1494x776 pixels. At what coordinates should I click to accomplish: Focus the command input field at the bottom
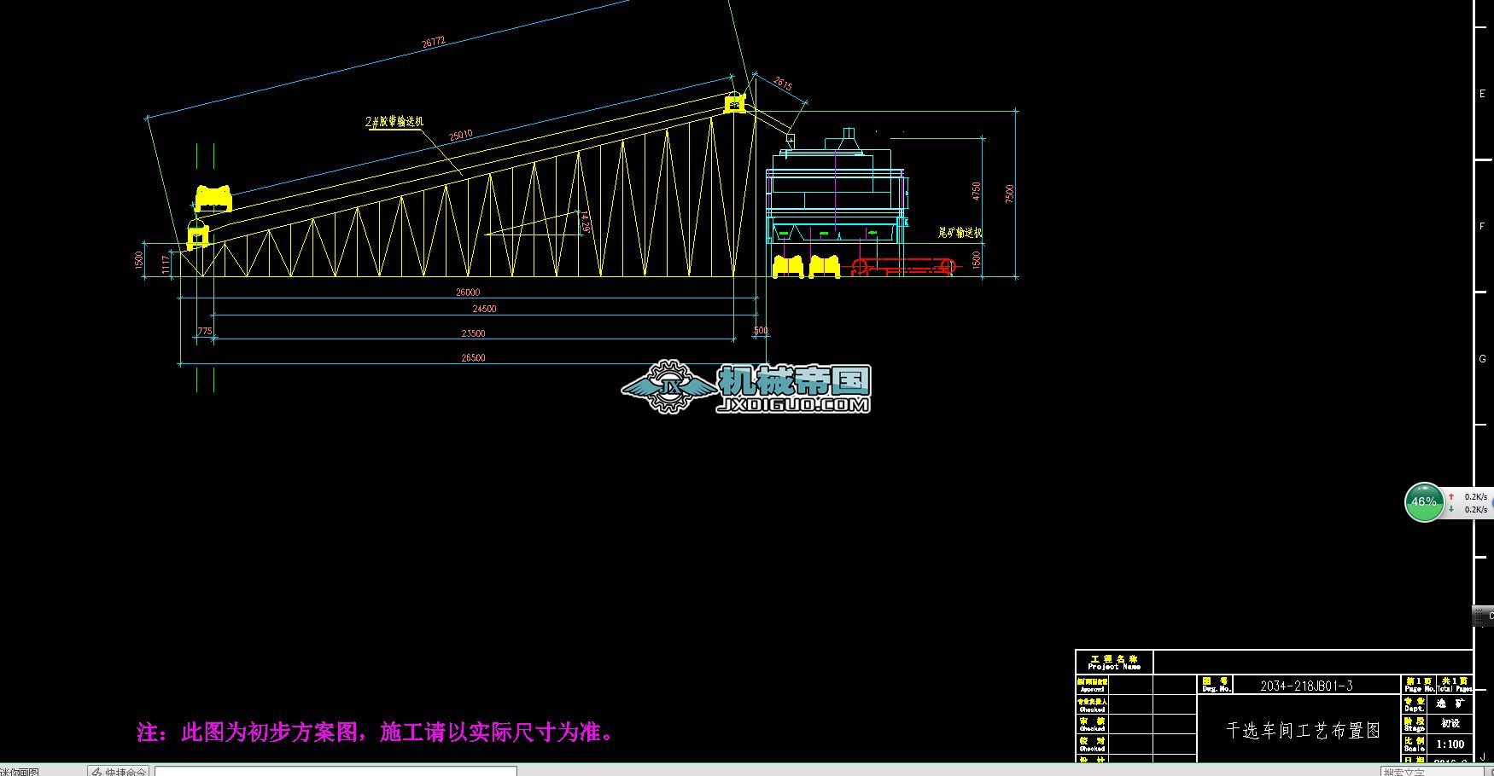[x=336, y=771]
